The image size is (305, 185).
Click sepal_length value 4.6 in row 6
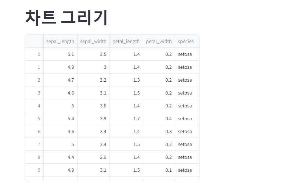[60, 131]
